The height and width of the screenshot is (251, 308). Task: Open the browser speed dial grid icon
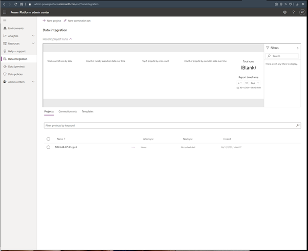21,4
